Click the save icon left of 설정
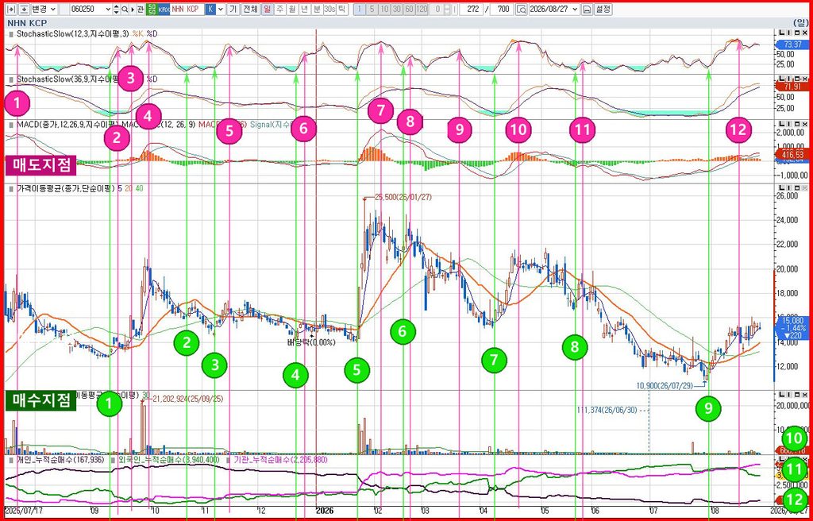 click(587, 10)
